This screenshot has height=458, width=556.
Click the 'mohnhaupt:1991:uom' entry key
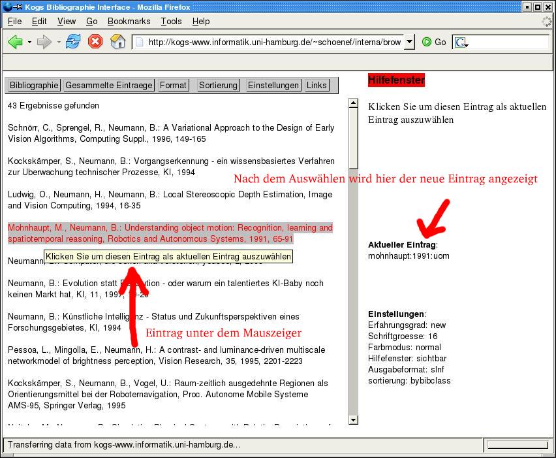pos(409,256)
